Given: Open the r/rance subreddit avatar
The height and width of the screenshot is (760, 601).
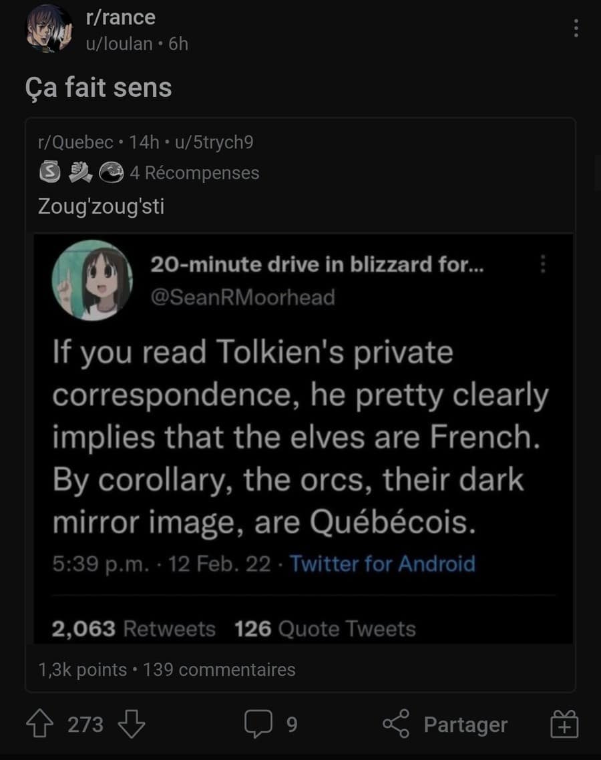Looking at the screenshot, I should click(48, 29).
